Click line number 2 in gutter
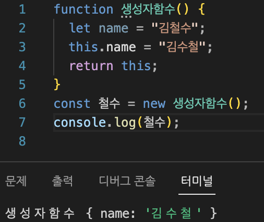 (22, 28)
